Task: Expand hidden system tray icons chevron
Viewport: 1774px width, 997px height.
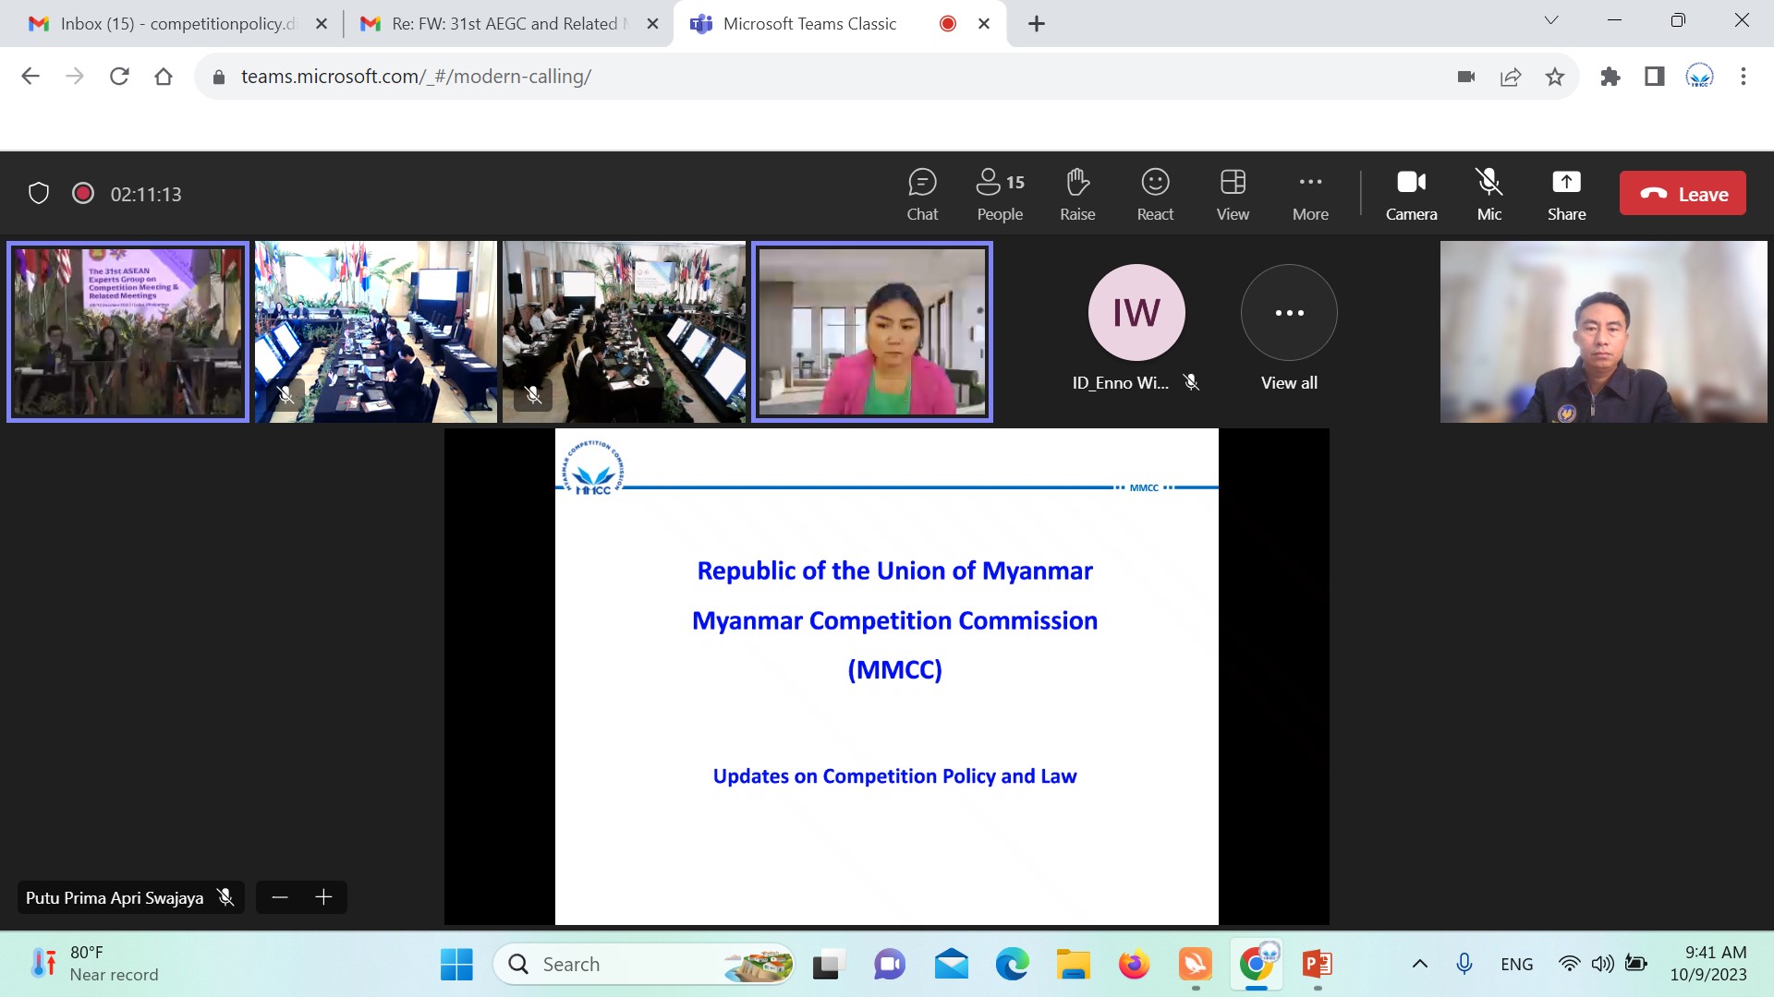Action: (x=1420, y=964)
